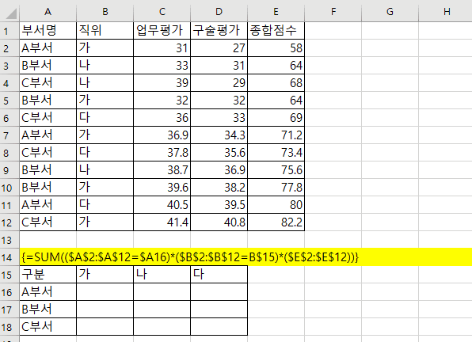Select column B header

coord(105,11)
